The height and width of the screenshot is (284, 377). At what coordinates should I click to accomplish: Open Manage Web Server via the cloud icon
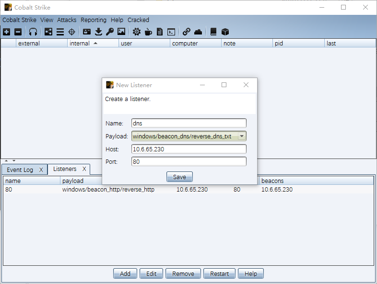(198, 32)
